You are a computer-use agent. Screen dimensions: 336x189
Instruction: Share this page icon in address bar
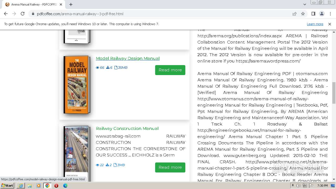pyautogui.click(x=295, y=14)
